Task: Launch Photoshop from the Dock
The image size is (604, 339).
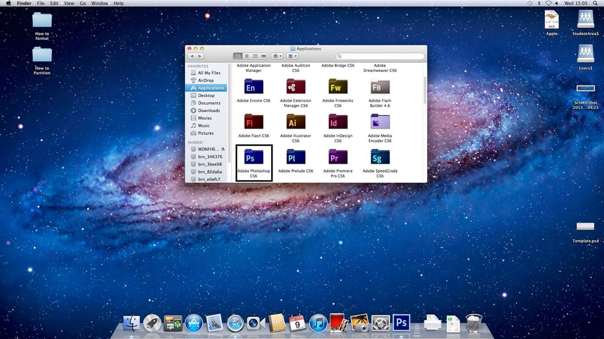Action: click(401, 323)
